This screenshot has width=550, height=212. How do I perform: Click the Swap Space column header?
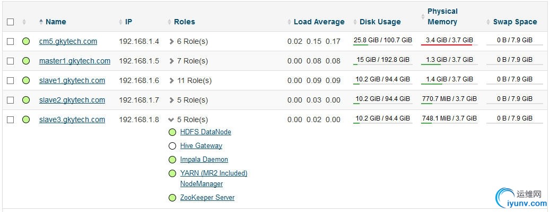pos(514,22)
